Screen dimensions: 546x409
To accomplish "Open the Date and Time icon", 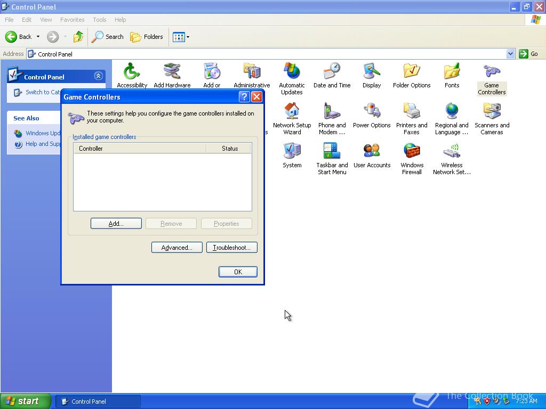I will 332,76.
